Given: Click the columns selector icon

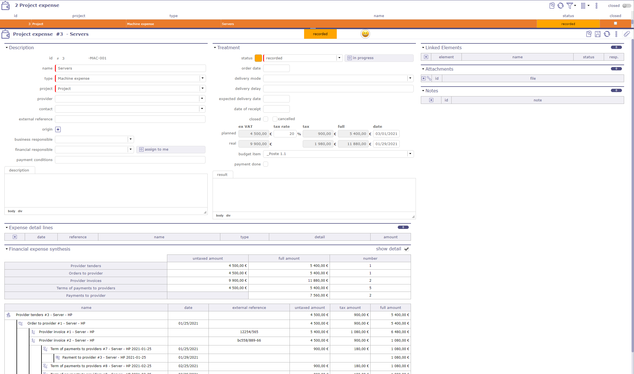Looking at the screenshot, I should point(583,5).
